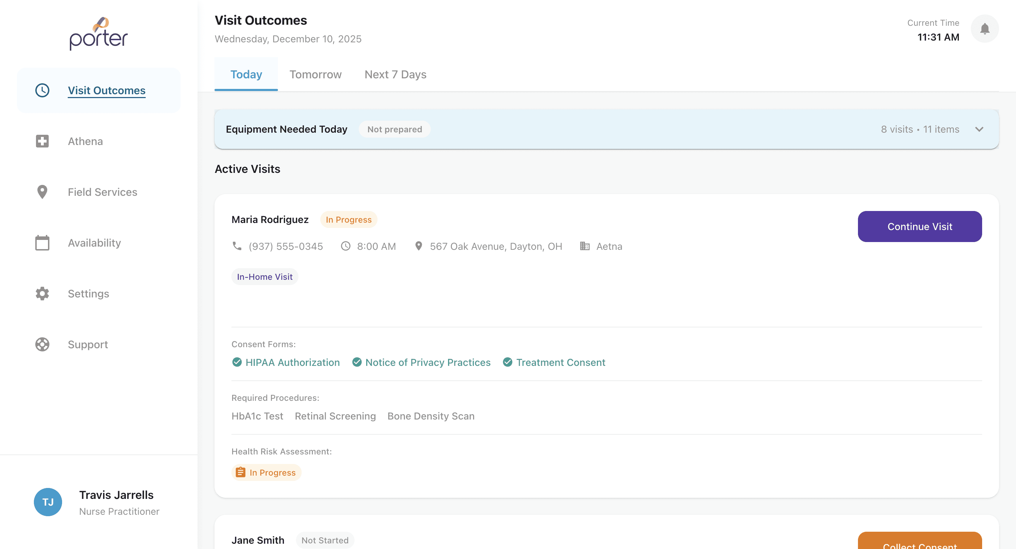Click the HIPAA Authorization checkmark
Screen dimensions: 1016x549
237,362
